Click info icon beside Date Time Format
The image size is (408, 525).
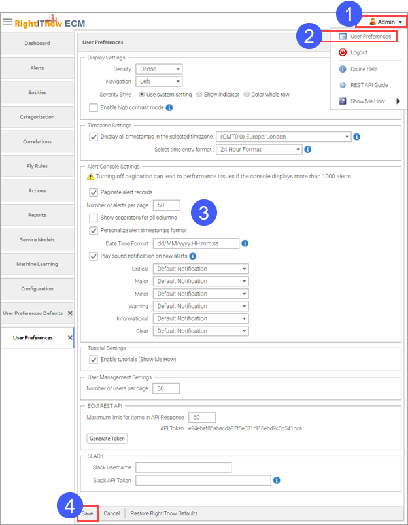click(x=245, y=243)
